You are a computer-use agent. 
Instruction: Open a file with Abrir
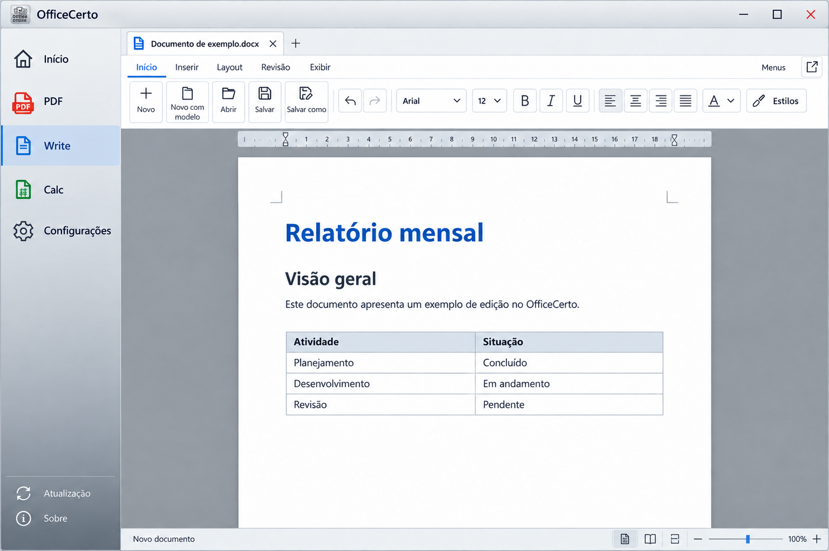click(229, 101)
